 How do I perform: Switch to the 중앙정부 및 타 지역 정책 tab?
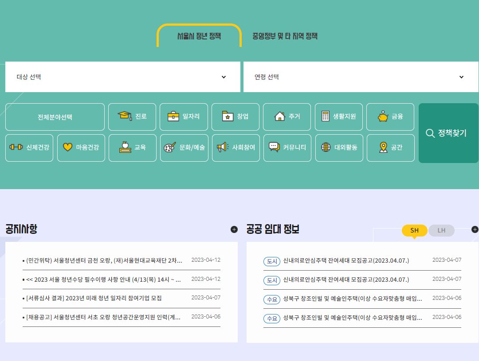click(x=286, y=36)
